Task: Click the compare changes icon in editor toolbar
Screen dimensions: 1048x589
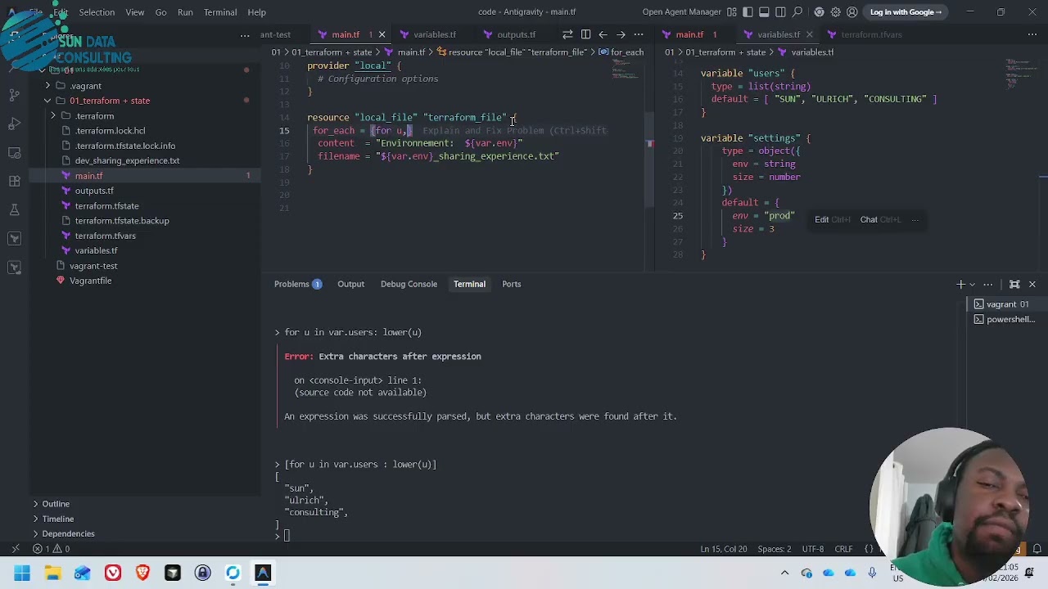Action: pos(567,35)
